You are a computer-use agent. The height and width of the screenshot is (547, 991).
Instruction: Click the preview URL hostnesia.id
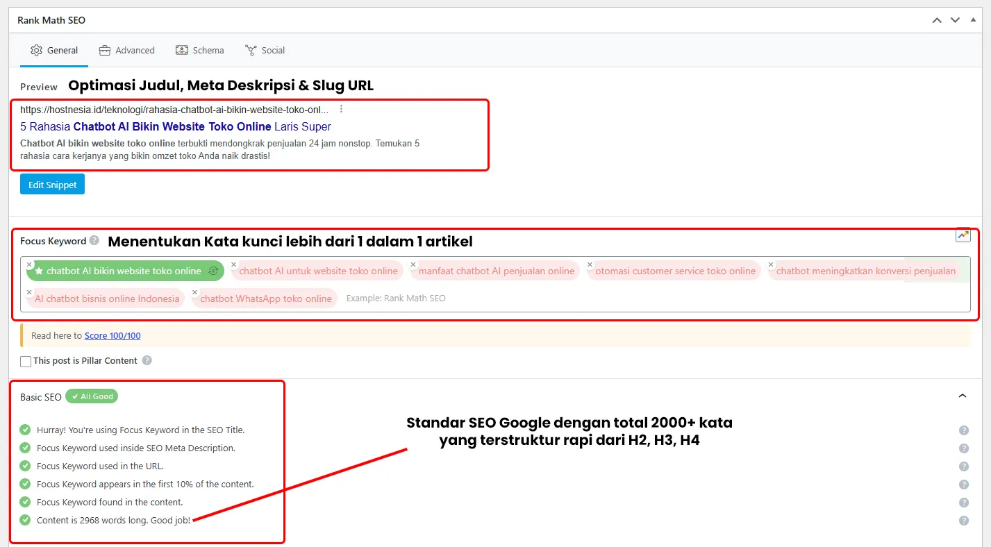tap(174, 110)
